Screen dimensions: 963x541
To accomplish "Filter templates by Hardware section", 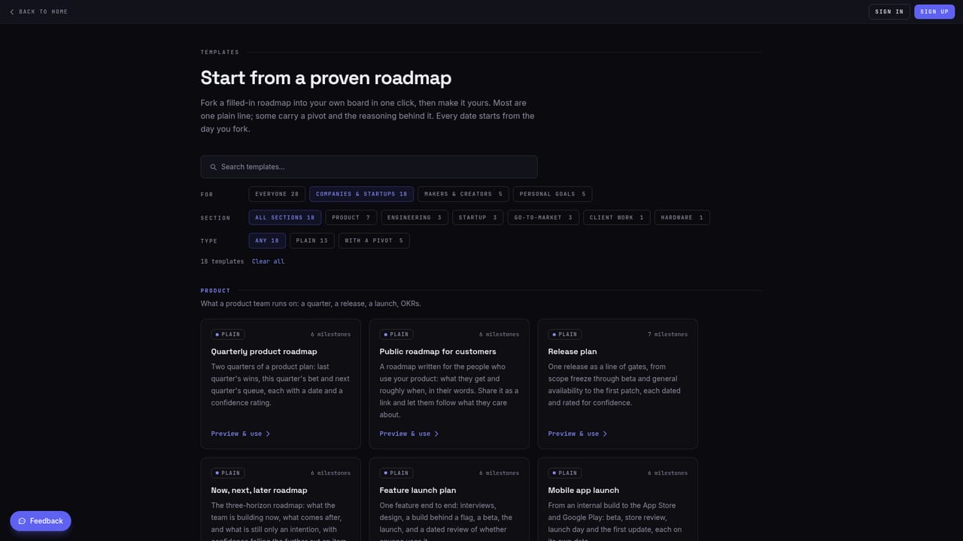I will coord(682,217).
